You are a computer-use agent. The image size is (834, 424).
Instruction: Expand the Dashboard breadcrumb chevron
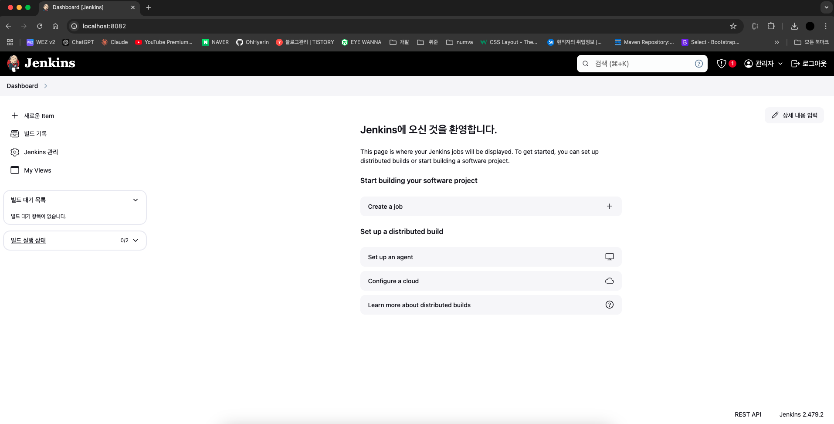click(45, 86)
